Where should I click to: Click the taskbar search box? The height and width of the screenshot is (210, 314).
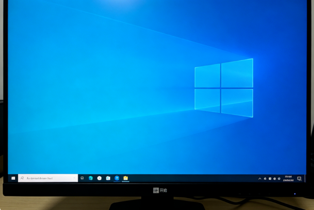coord(48,178)
